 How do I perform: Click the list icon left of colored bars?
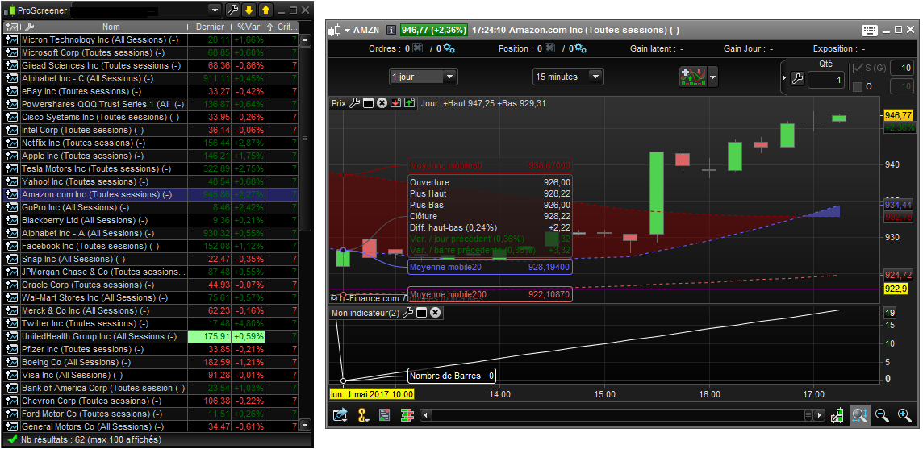[384, 415]
